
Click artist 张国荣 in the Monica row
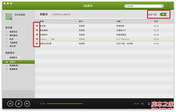pos(82,39)
